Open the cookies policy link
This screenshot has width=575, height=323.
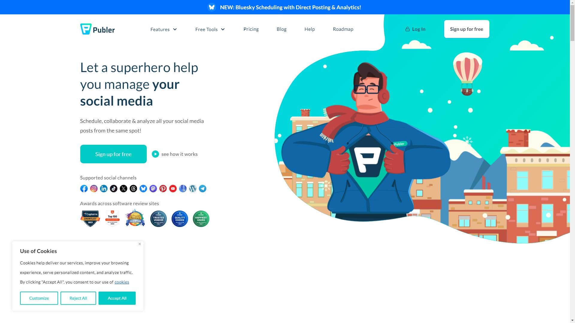tap(122, 282)
